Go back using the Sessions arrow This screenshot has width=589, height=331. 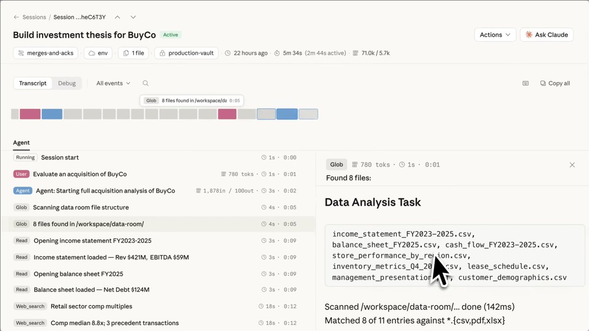pos(17,17)
